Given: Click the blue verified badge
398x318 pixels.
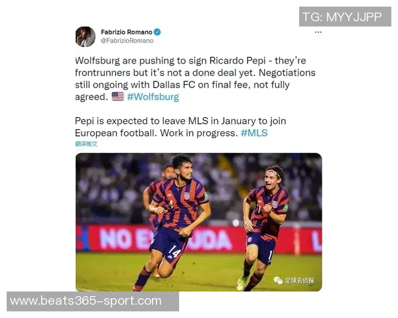Looking at the screenshot, I should point(157,32).
